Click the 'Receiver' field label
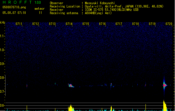Image resolution: width=175 pixels, height=111 pixels. tap(56, 10)
